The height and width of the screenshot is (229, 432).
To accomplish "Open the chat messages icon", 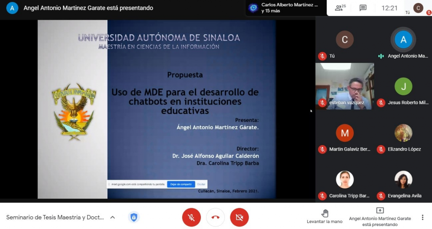I will click(x=363, y=8).
